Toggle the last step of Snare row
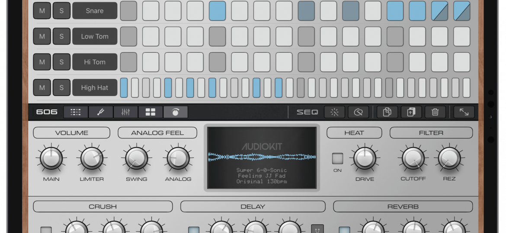Viewport: 506px width, 233px height. [461, 11]
